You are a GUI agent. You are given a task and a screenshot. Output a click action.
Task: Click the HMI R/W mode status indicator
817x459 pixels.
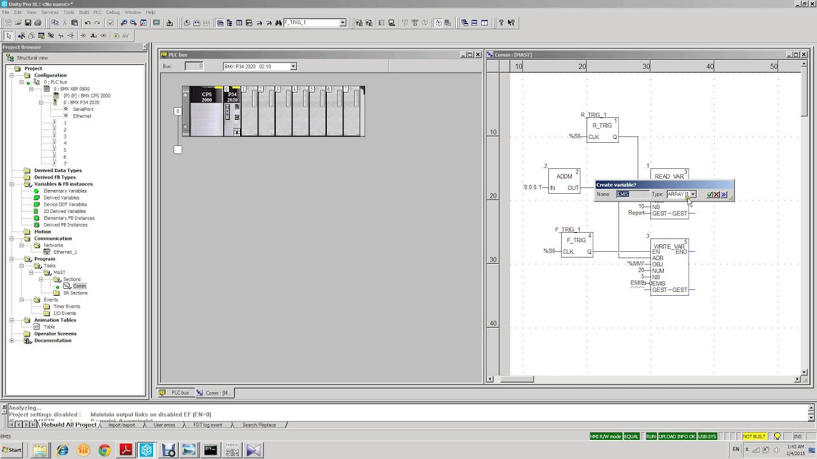pos(606,437)
